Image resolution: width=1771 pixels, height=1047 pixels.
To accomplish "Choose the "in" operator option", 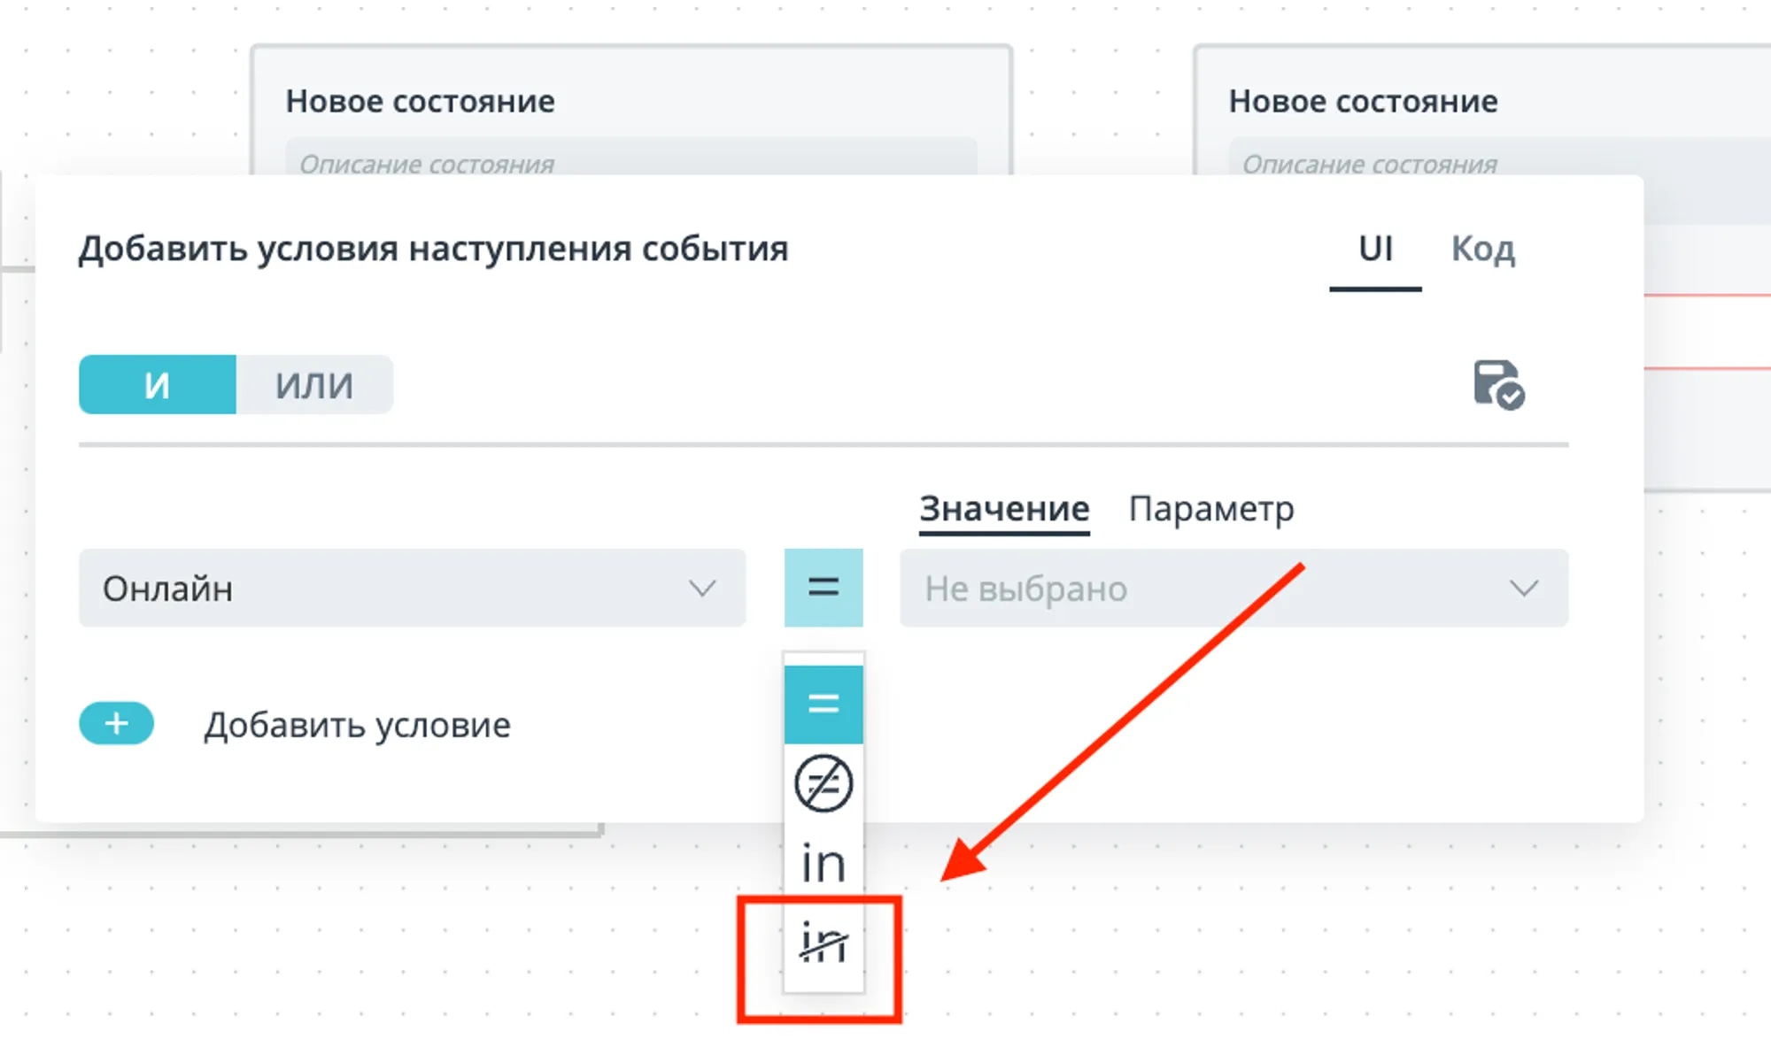I will [823, 863].
